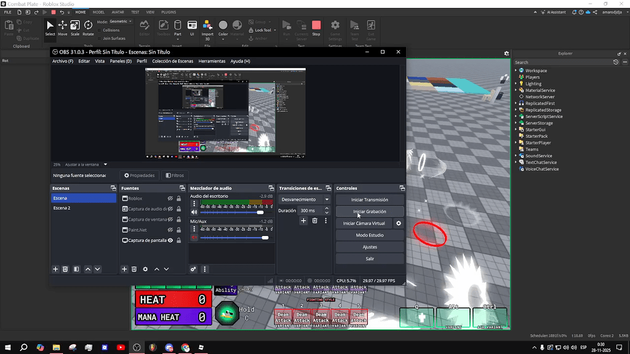630x354 pixels.
Task: Unlock the Captura de pantalla source padlock
Action: [178, 240]
